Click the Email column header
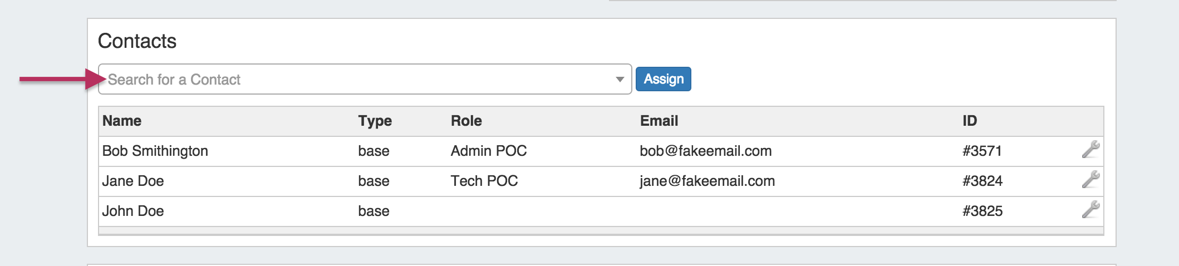 659,121
